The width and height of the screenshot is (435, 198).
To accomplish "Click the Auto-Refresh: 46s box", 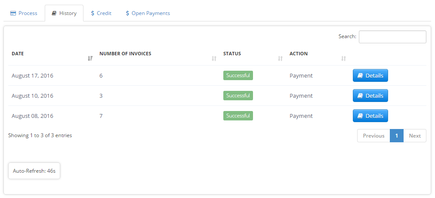I will coord(34,171).
